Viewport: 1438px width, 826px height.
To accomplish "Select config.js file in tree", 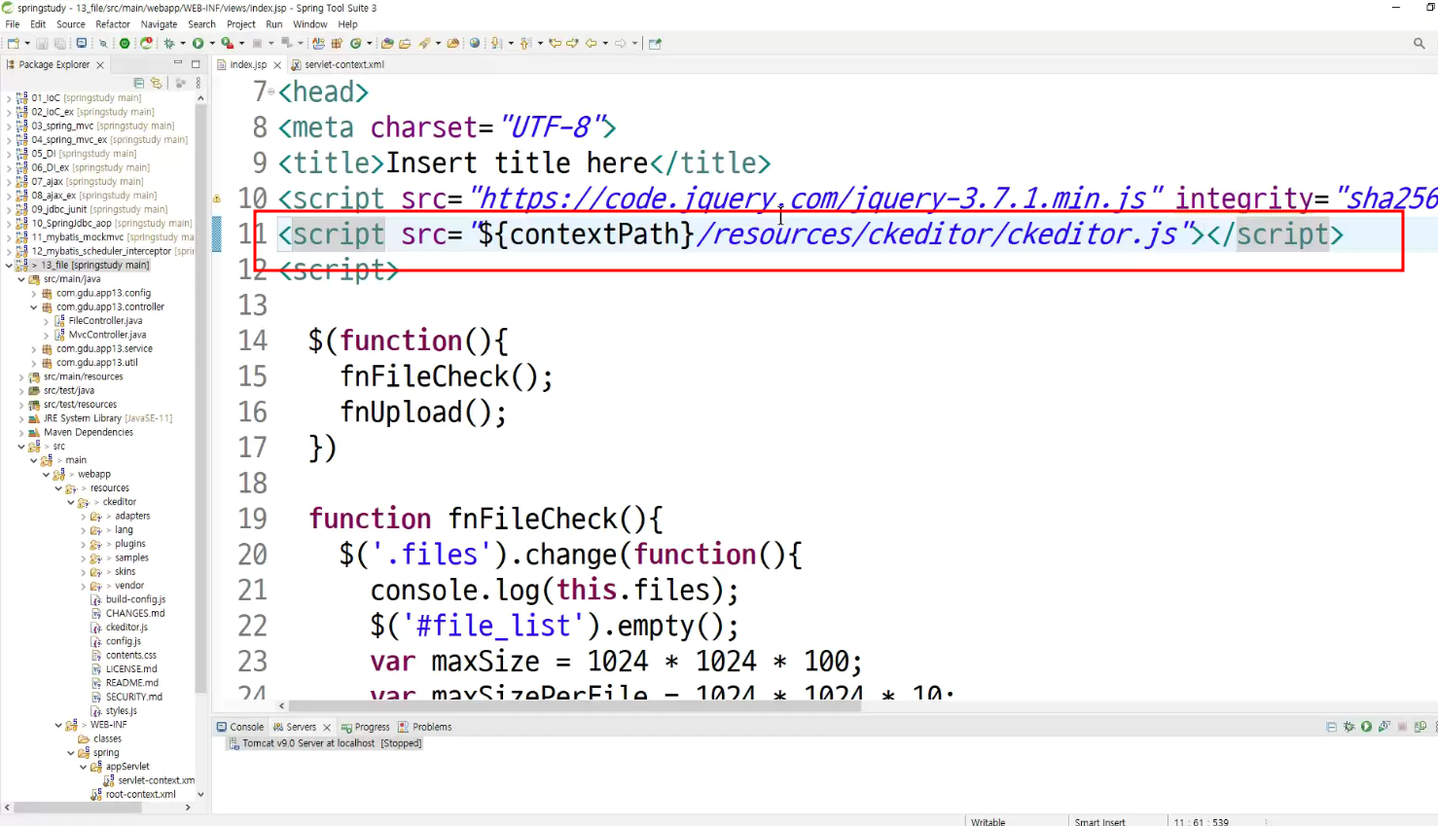I will 124,641.
